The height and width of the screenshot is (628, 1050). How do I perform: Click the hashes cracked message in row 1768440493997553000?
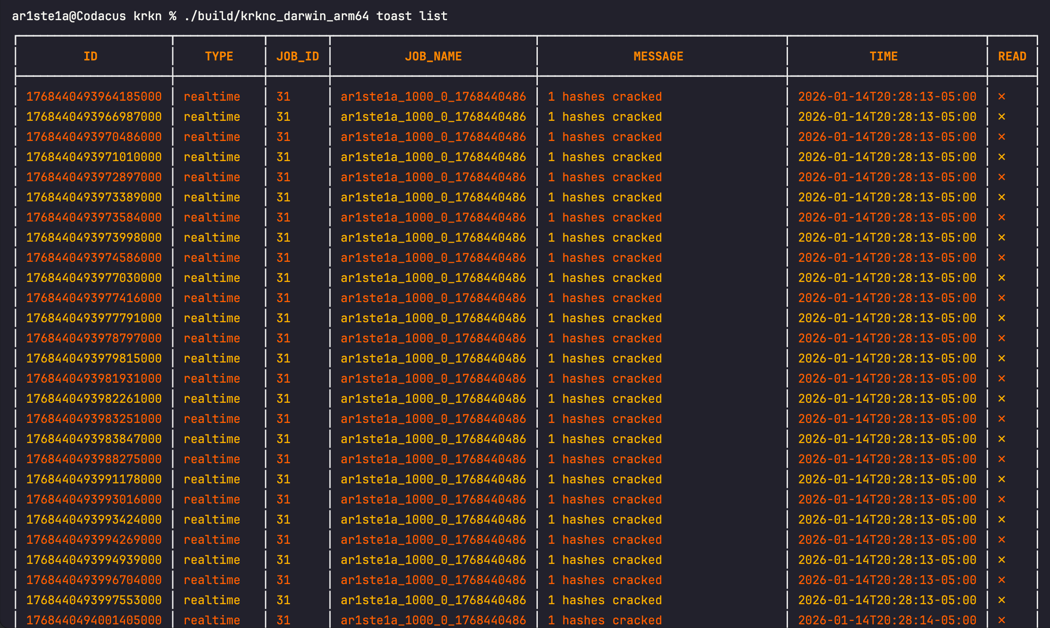(x=605, y=600)
